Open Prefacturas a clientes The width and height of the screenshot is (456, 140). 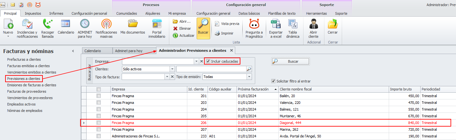click(x=24, y=59)
